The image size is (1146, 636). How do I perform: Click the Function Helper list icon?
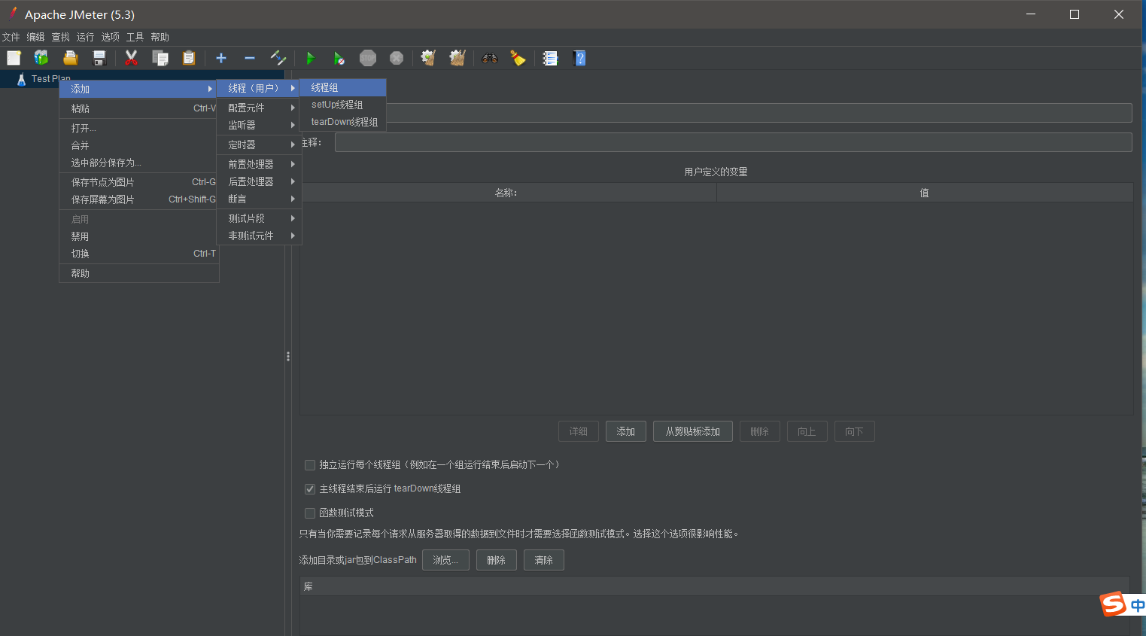pyautogui.click(x=550, y=58)
